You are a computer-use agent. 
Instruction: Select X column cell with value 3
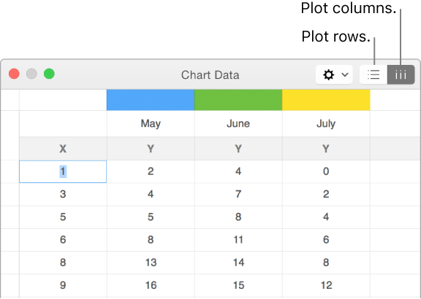pos(63,194)
